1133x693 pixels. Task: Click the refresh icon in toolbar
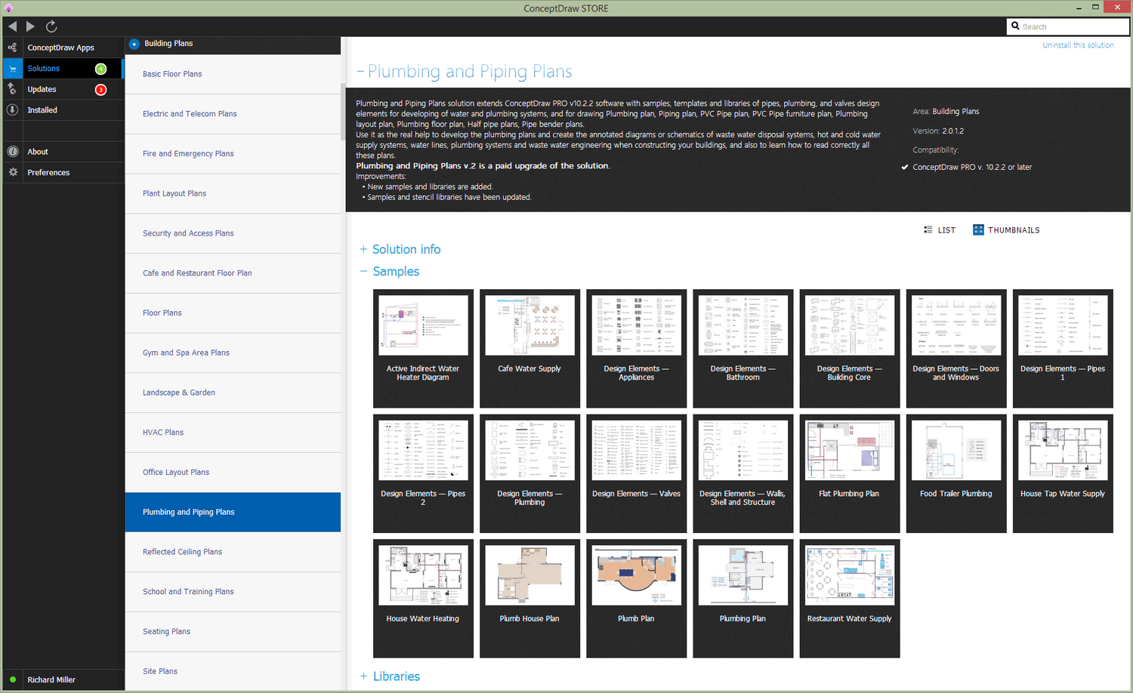[x=51, y=26]
